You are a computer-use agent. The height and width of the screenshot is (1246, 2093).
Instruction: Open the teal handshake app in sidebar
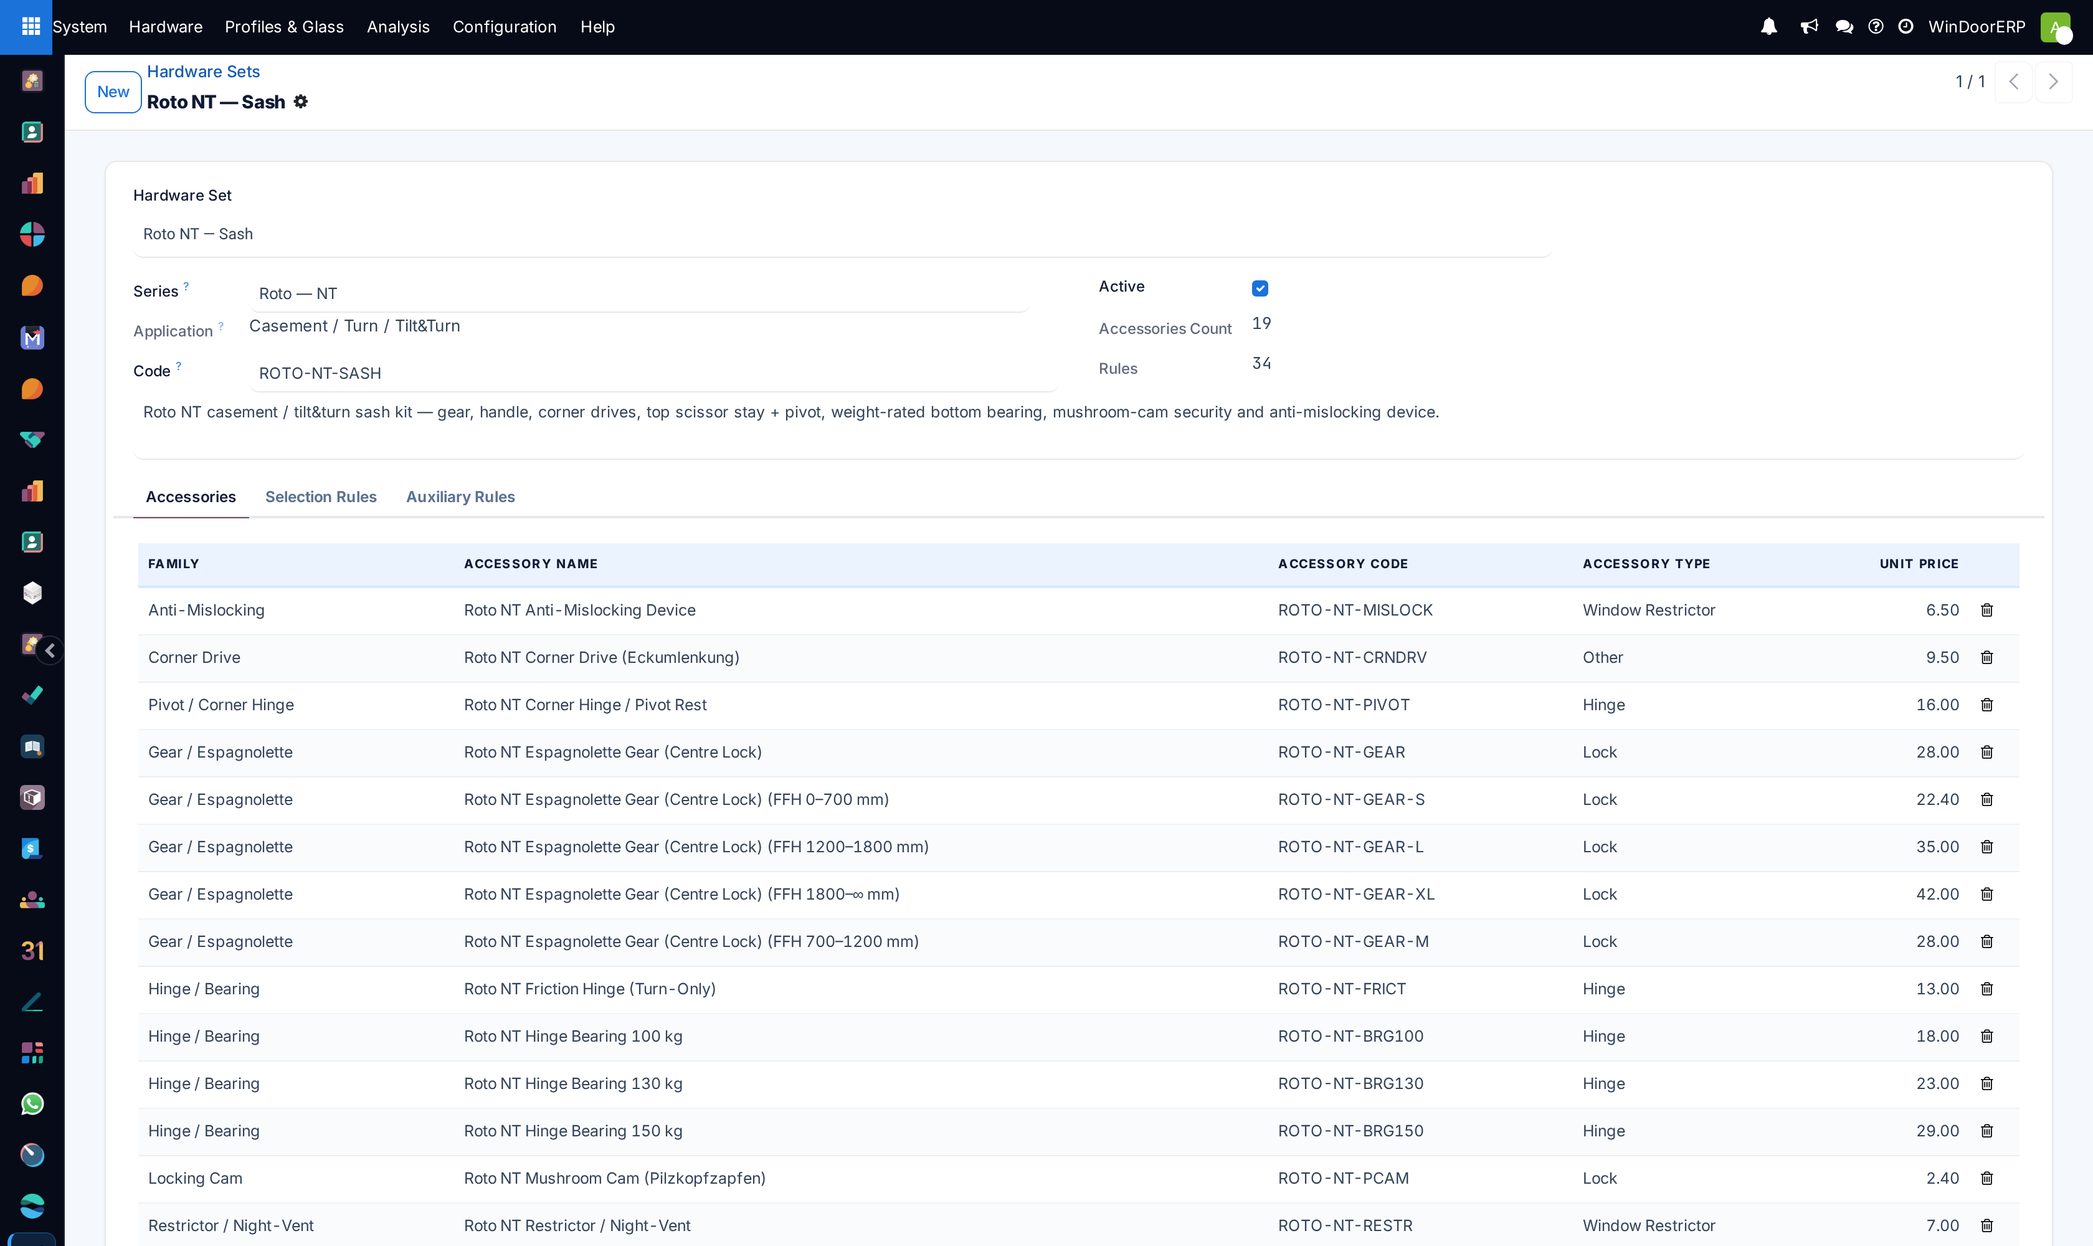coord(32,440)
